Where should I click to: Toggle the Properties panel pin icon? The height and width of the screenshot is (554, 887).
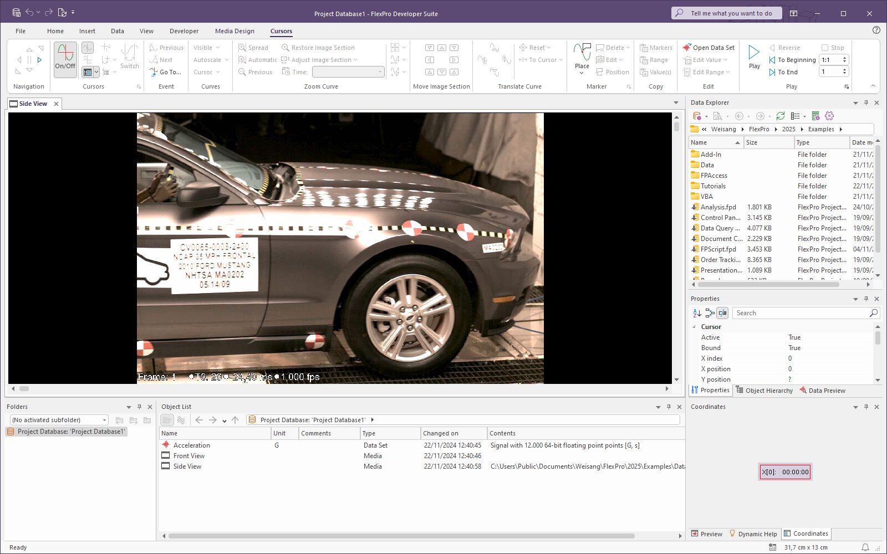866,299
